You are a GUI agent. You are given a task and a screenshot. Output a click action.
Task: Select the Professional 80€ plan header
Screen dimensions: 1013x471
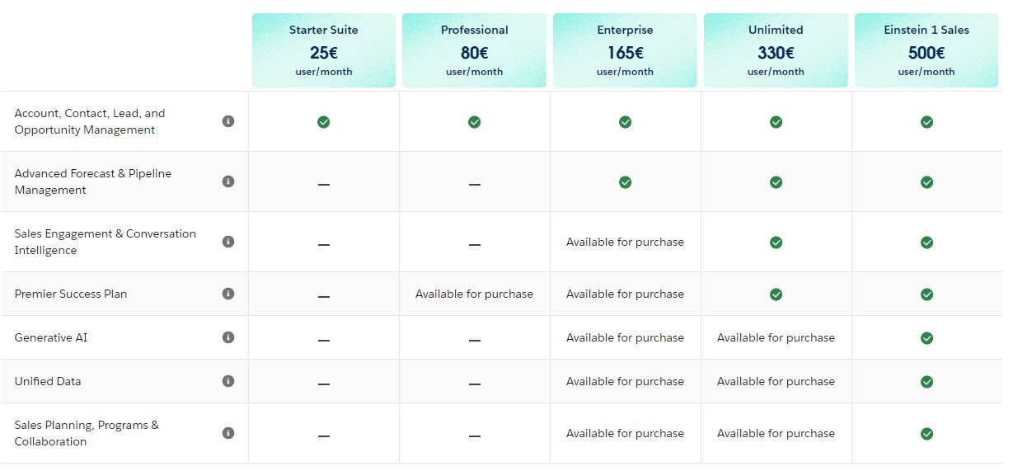[475, 50]
